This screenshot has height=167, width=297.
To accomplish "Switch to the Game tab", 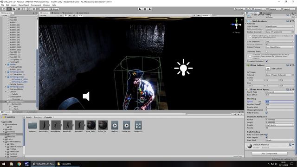I will tap(56, 13).
